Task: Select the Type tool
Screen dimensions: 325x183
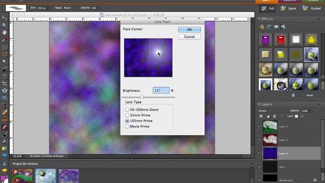Action: [x=5, y=76]
